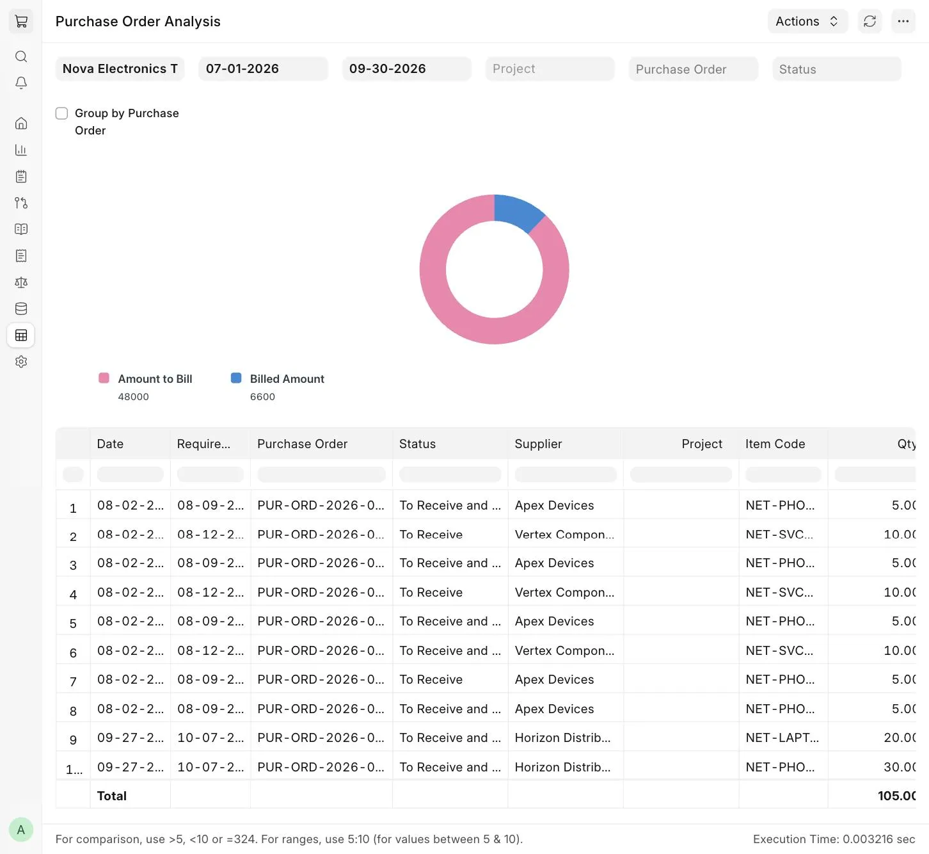Click the company field showing Nova Electronics T
929x854 pixels.
pos(120,69)
